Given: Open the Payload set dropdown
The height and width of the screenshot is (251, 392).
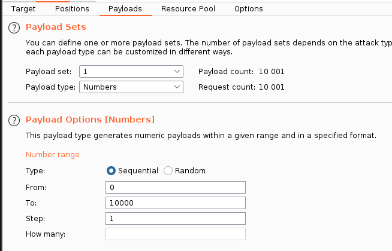Looking at the screenshot, I should point(131,72).
